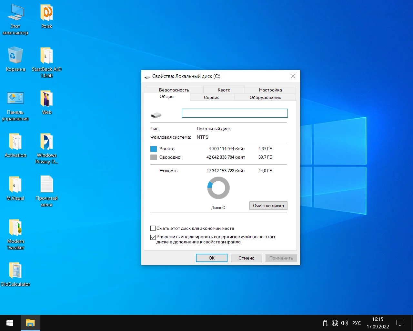
Task: Open File Explorer from the taskbar
Action: tap(30, 323)
